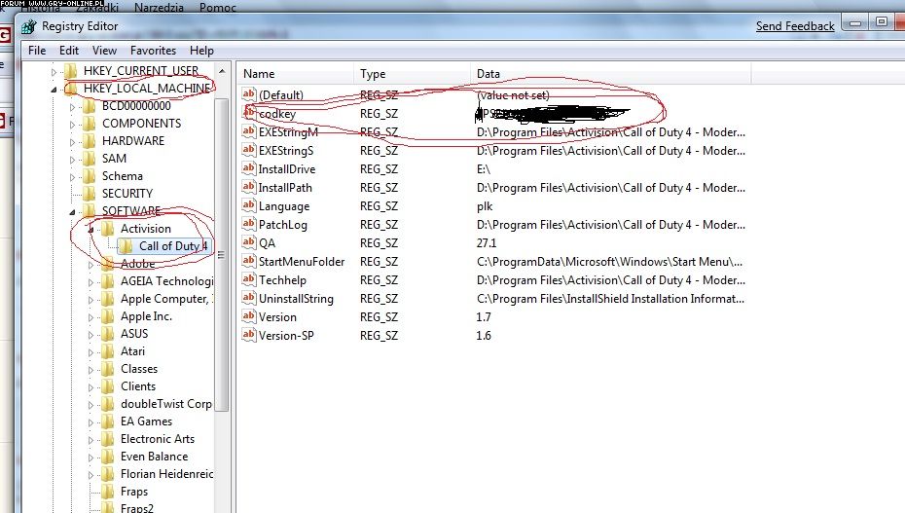Select the HARDWARE folder icon

click(89, 141)
